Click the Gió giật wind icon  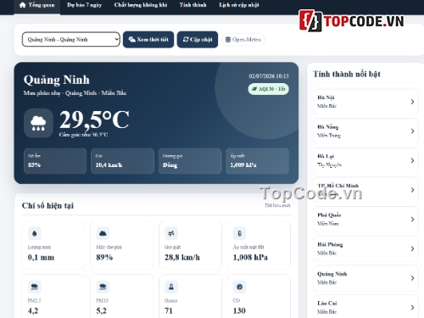pos(171,233)
